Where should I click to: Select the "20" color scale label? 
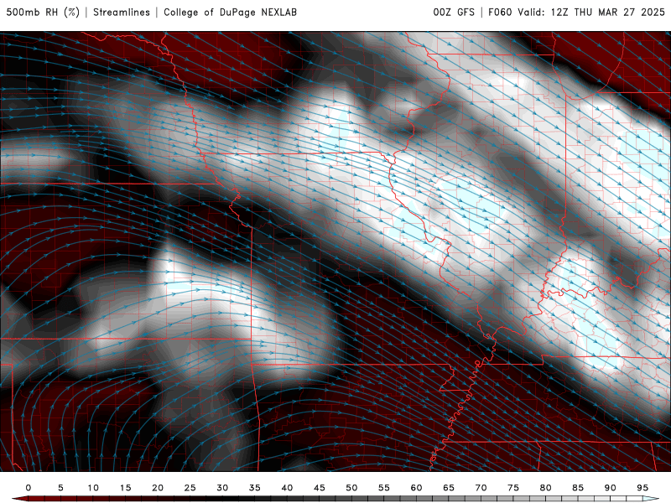coord(158,488)
